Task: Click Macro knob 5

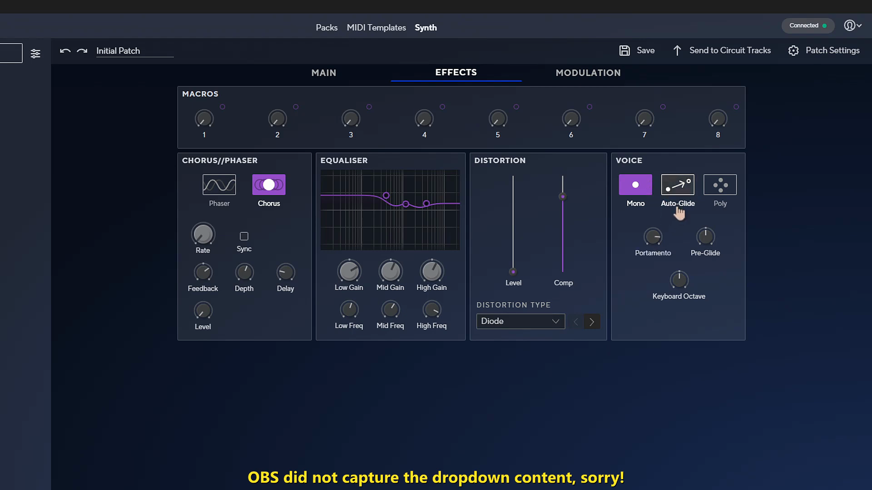Action: pos(498,119)
